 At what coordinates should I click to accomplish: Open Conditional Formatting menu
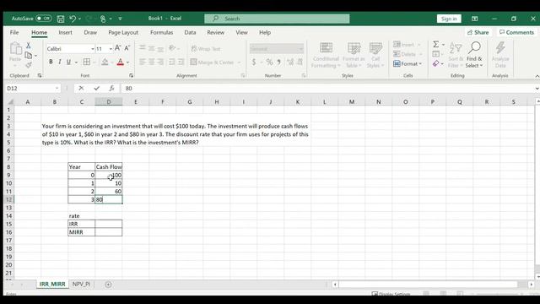(326, 55)
